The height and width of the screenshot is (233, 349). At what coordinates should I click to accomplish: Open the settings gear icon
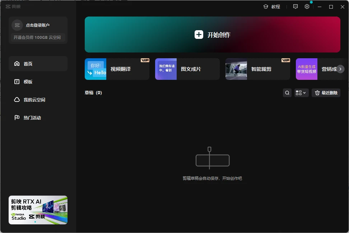(x=307, y=6)
